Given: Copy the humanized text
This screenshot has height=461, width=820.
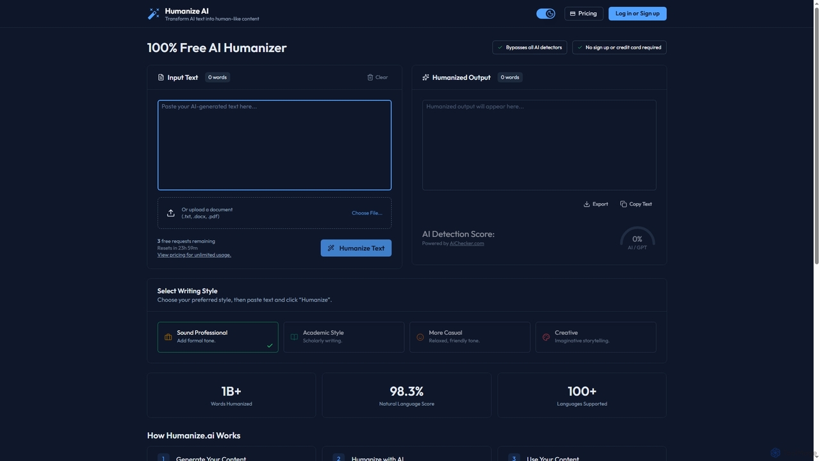Looking at the screenshot, I should (636, 204).
